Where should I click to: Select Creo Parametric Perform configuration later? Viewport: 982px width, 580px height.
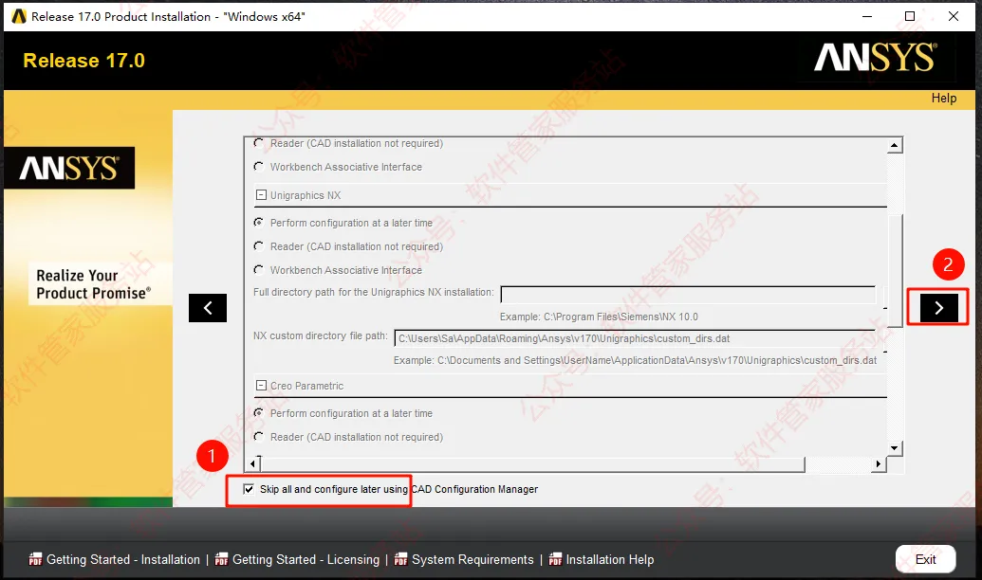[258, 413]
